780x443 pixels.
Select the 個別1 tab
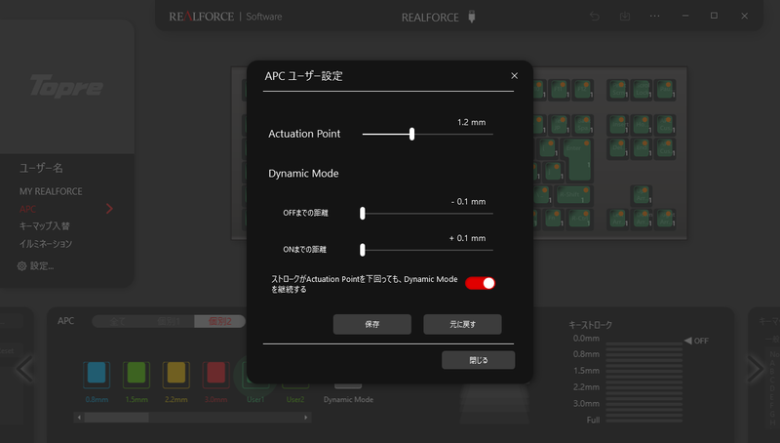click(x=169, y=321)
